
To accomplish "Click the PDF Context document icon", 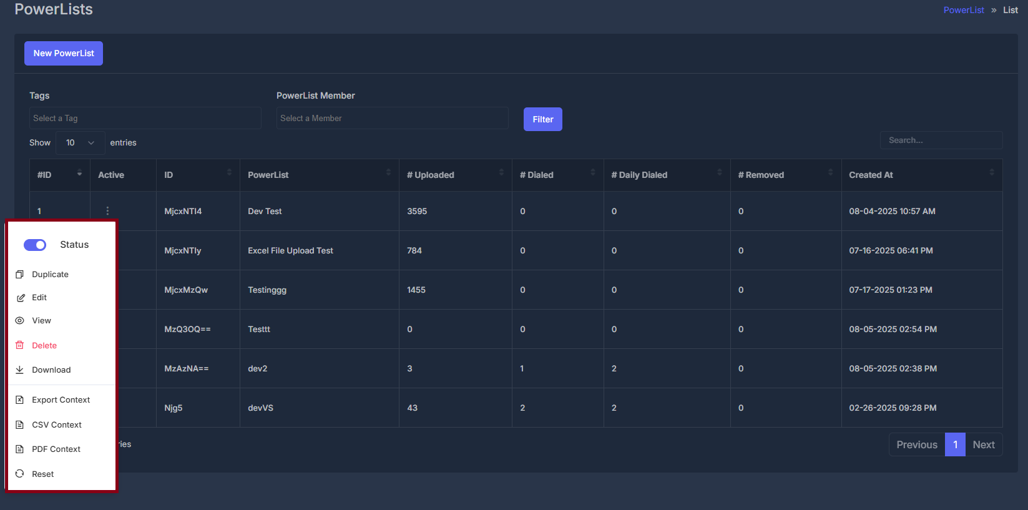I will [x=20, y=449].
